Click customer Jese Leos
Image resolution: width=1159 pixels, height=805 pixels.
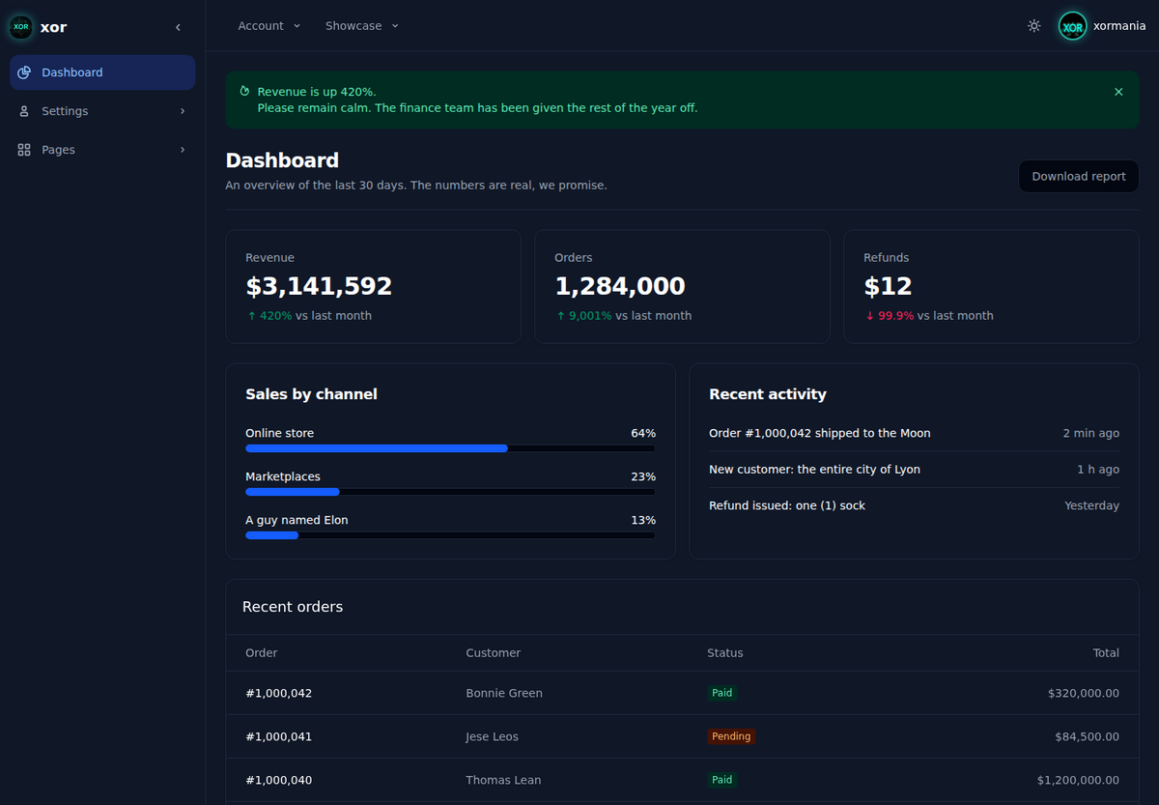pyautogui.click(x=493, y=736)
